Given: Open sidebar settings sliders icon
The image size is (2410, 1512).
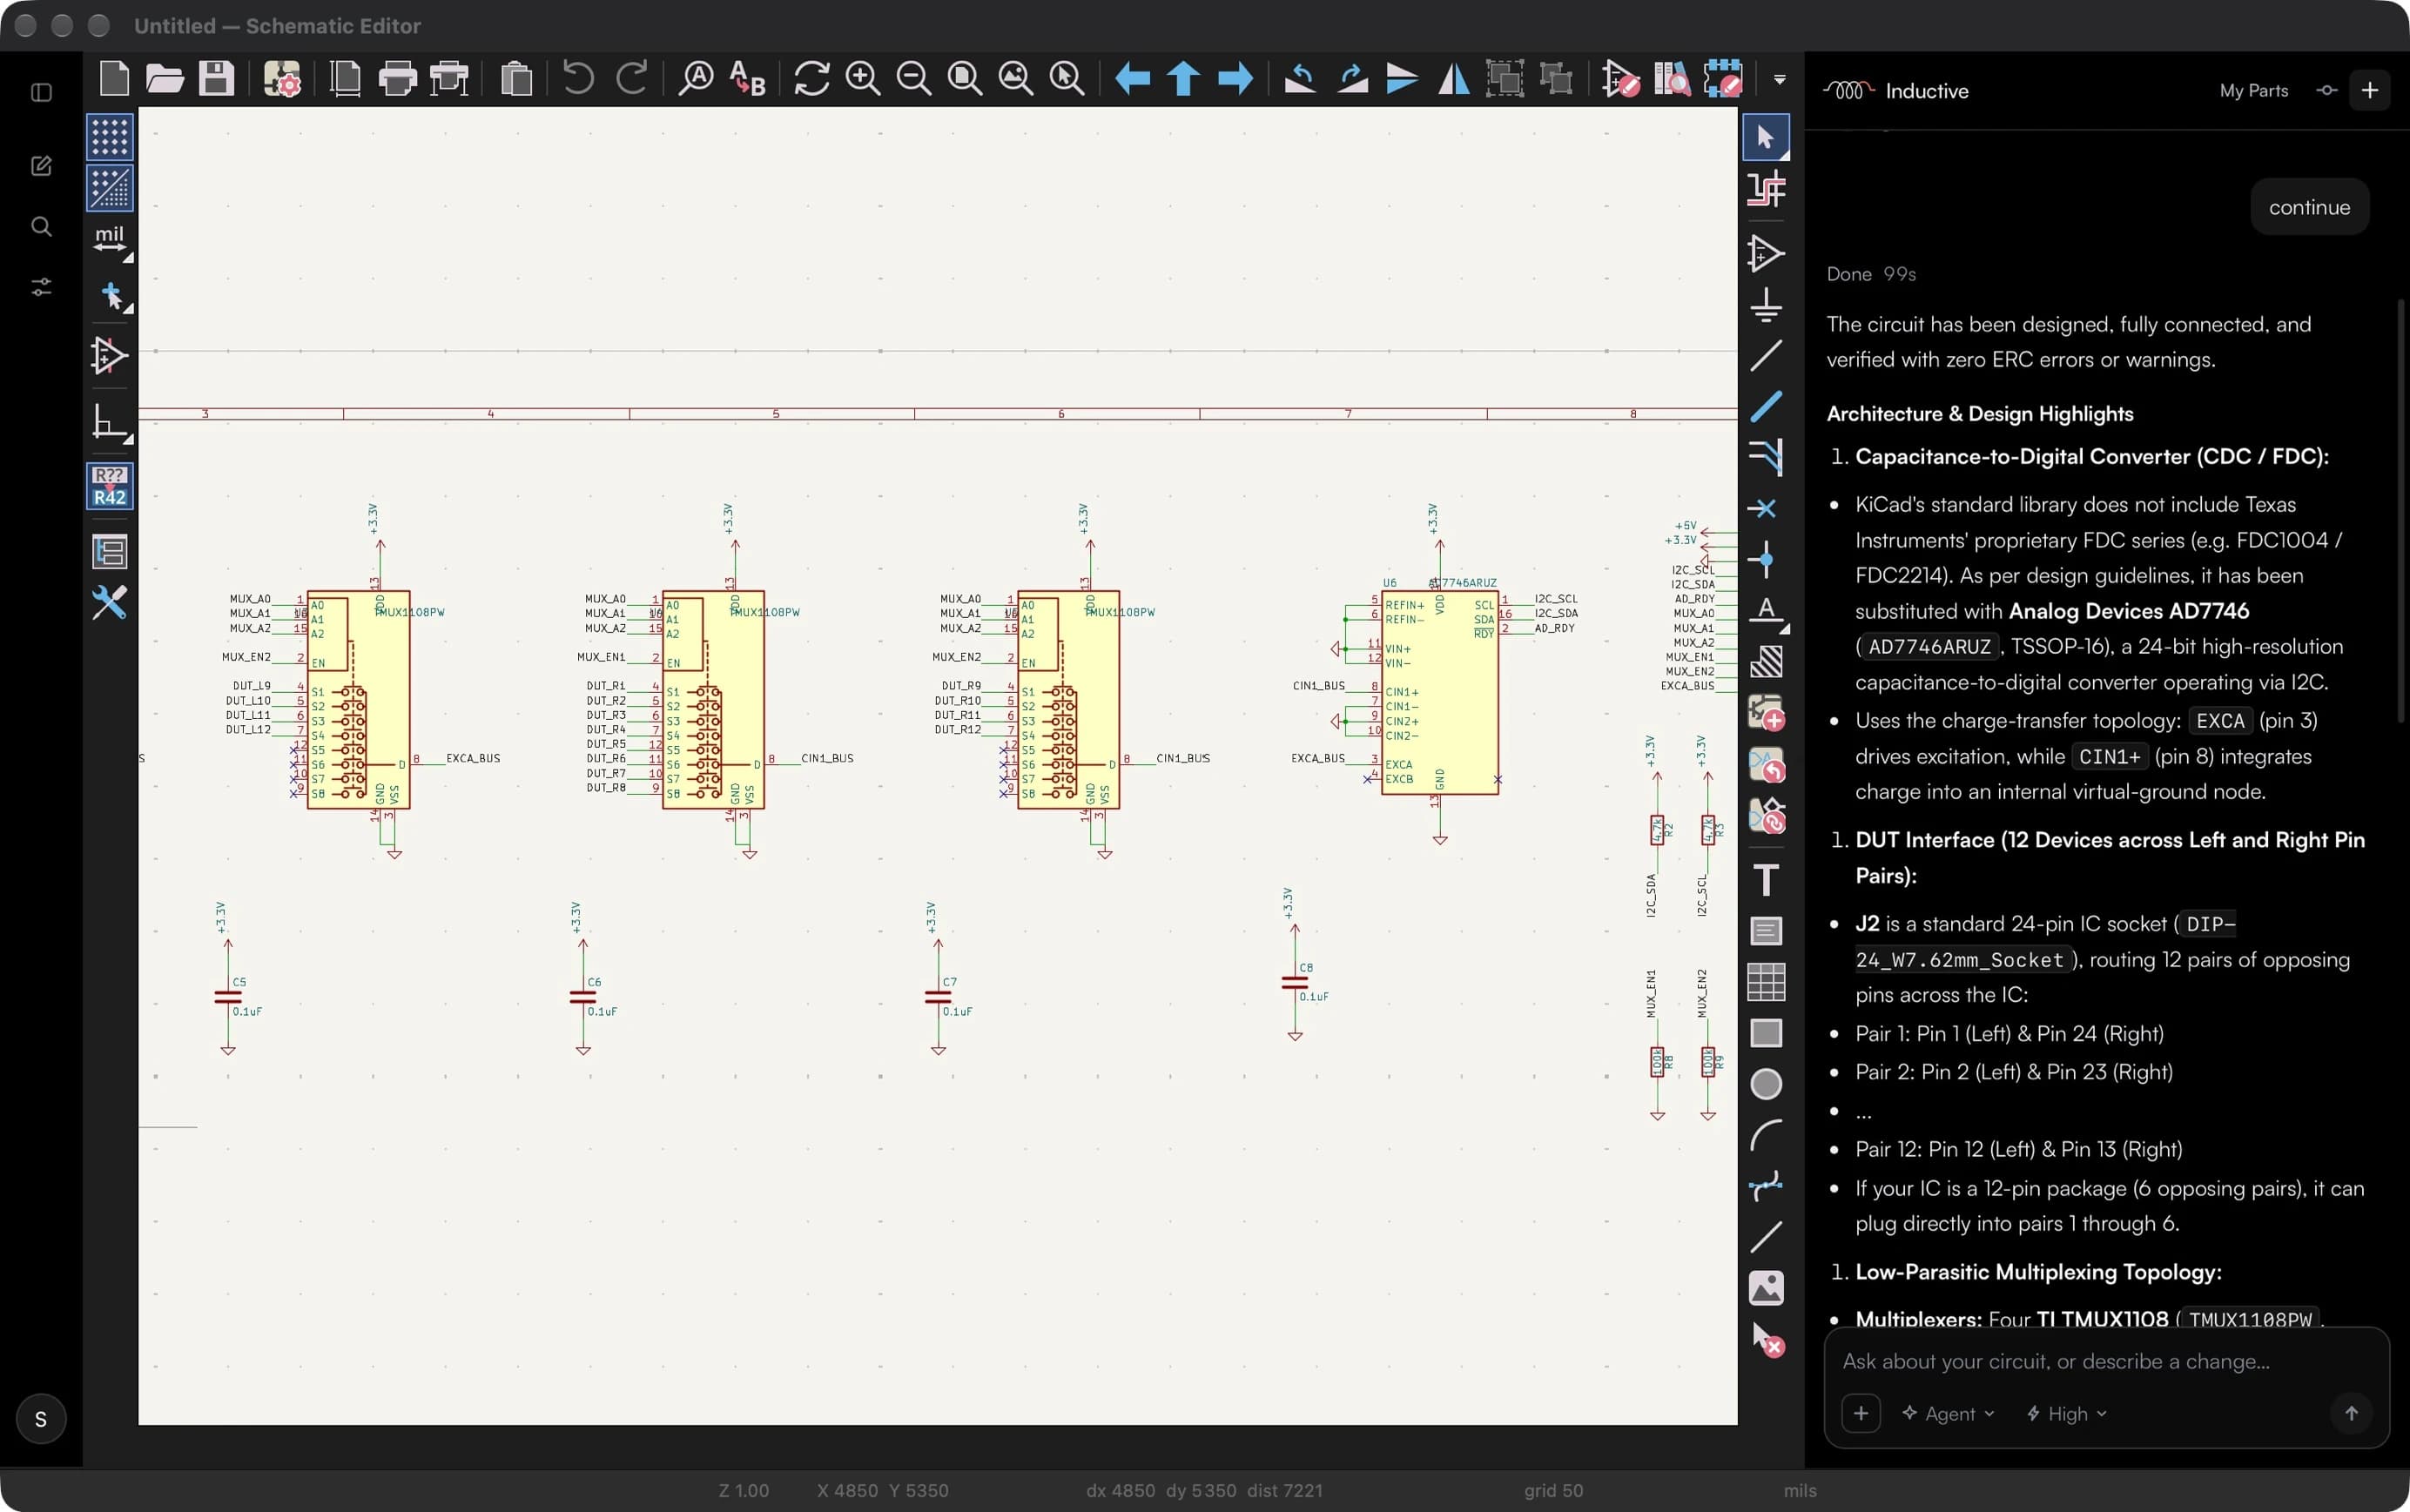Looking at the screenshot, I should pyautogui.click(x=41, y=287).
